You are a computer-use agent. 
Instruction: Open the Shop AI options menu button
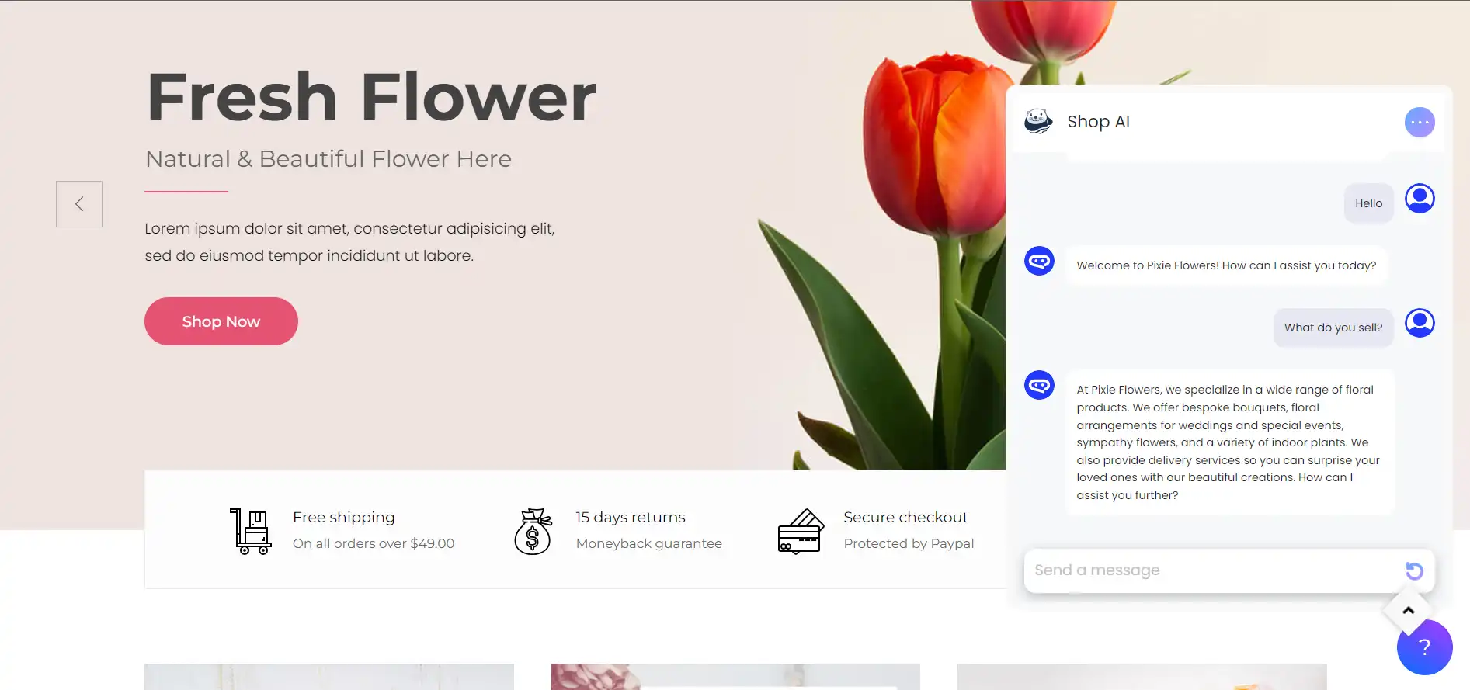pyautogui.click(x=1420, y=122)
